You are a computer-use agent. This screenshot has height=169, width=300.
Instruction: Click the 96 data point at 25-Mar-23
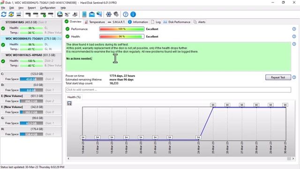[213, 105]
